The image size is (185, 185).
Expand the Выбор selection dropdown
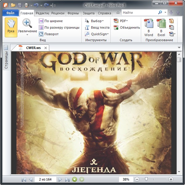point(94,21)
